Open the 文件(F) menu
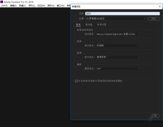The height and width of the screenshot is (127, 163). pyautogui.click(x=5, y=6)
